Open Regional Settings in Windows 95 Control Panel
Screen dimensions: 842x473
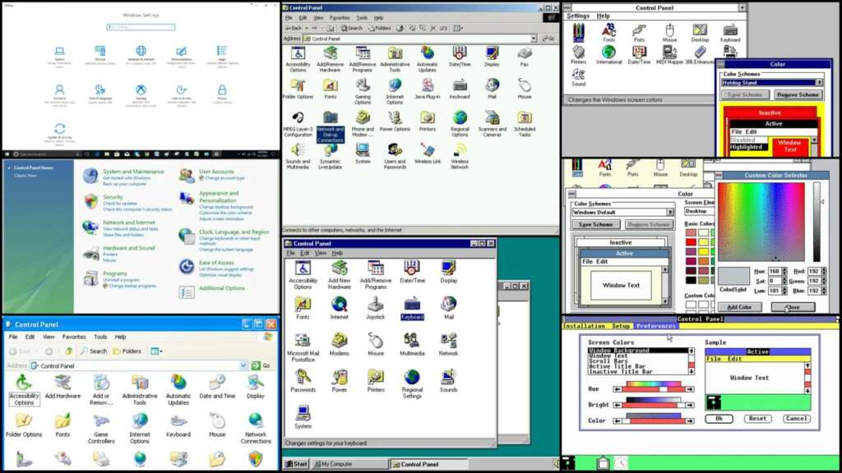[412, 384]
